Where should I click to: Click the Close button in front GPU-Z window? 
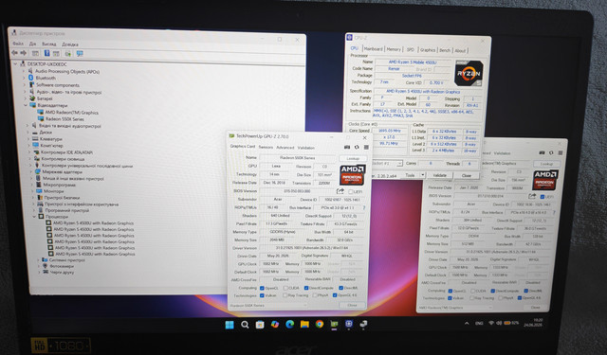(x=352, y=305)
